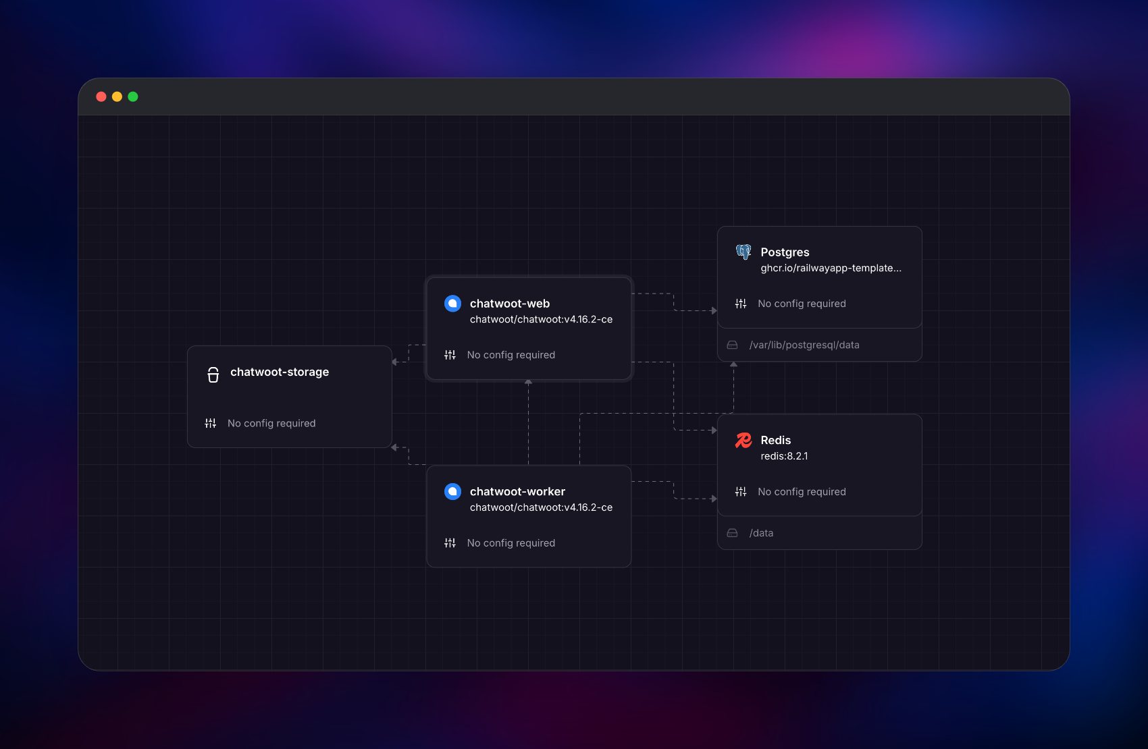Close the window with the red button
This screenshot has height=749, width=1148.
point(101,96)
